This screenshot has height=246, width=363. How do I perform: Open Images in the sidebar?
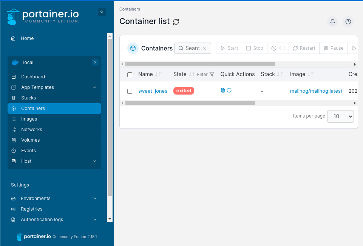(54, 119)
